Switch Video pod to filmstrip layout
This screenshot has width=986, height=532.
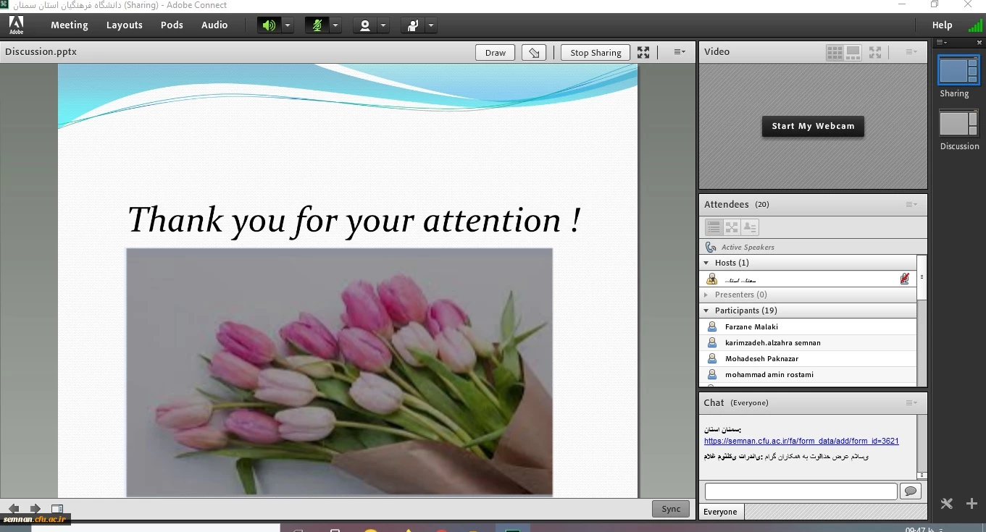(x=853, y=52)
